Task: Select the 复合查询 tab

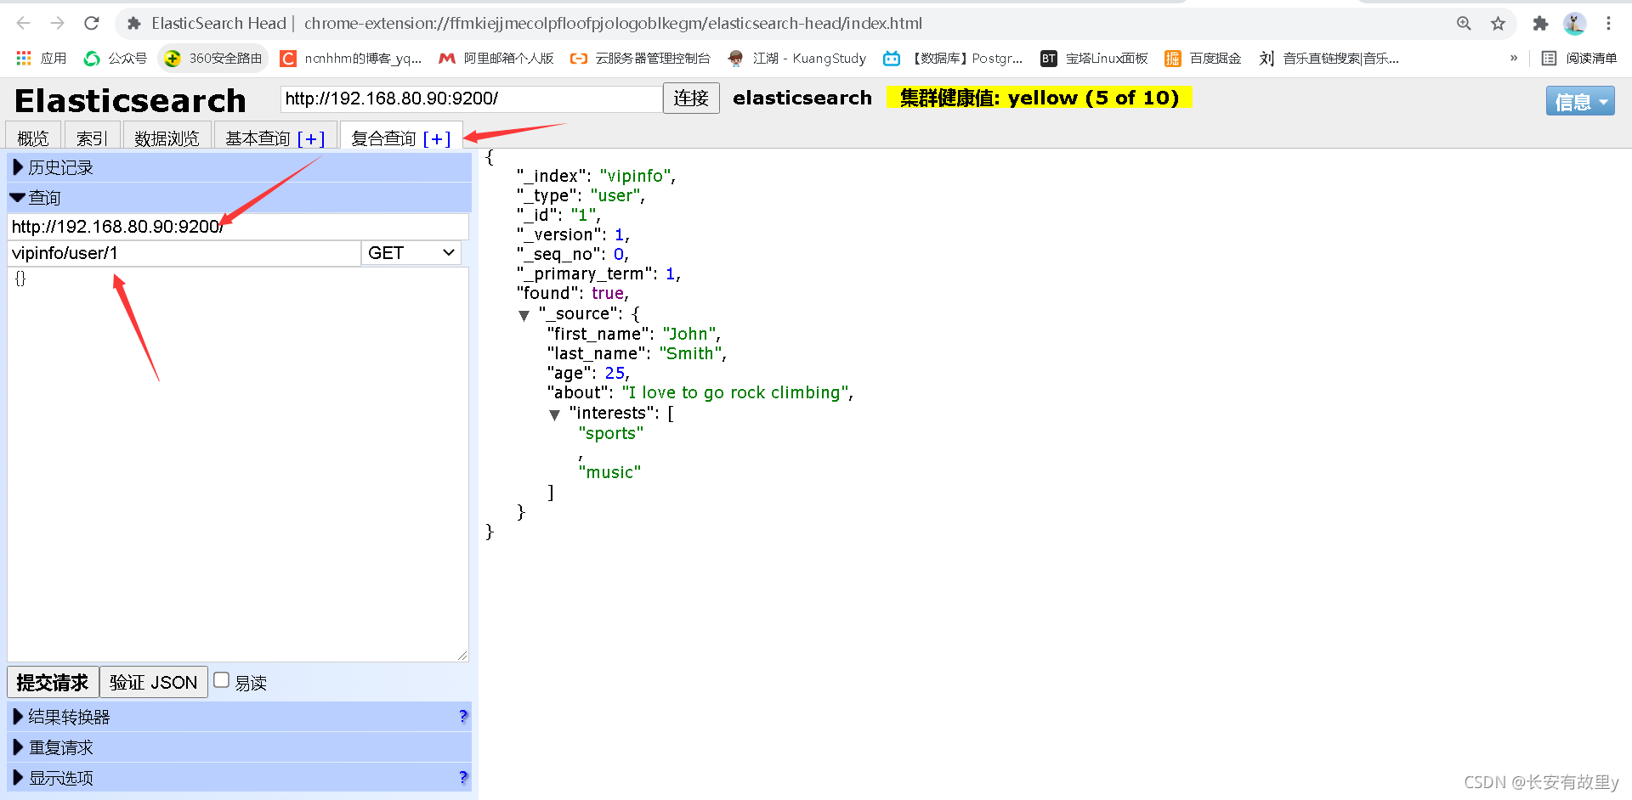Action: (384, 138)
